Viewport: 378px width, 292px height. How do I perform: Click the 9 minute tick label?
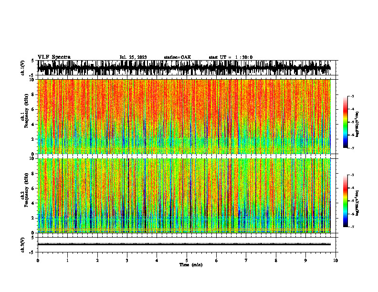pos(305,261)
